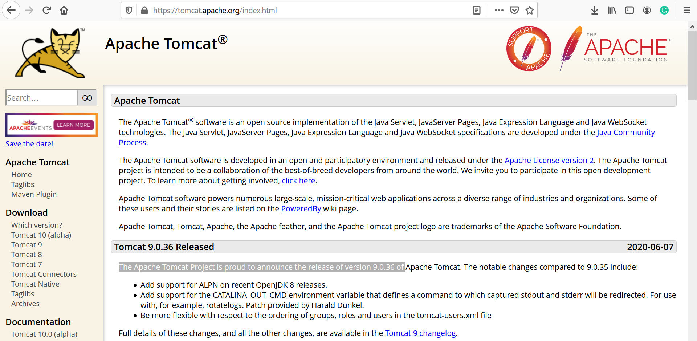Image resolution: width=697 pixels, height=341 pixels.
Task: Click the GO search button
Action: coord(87,98)
